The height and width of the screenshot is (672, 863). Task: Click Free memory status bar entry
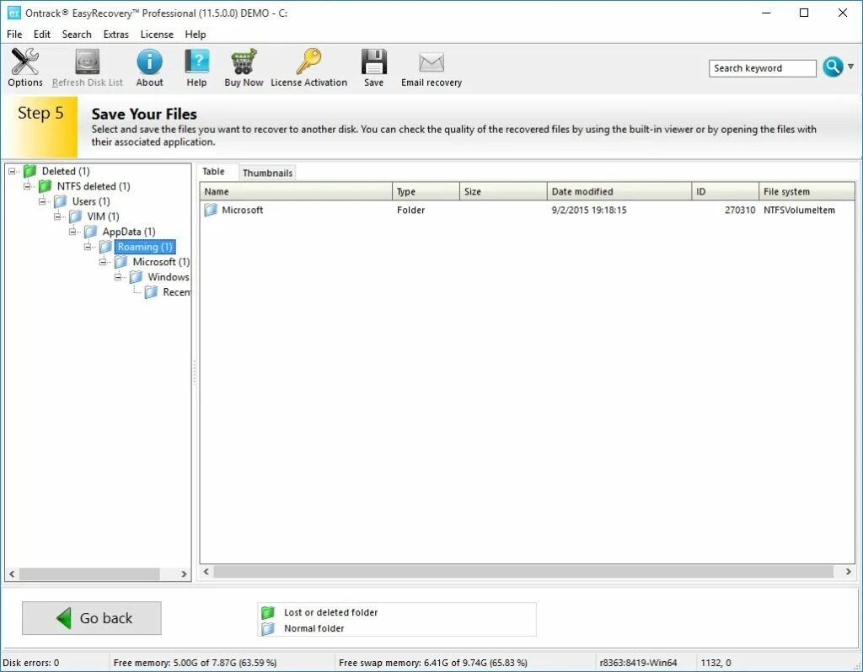pyautogui.click(x=196, y=663)
